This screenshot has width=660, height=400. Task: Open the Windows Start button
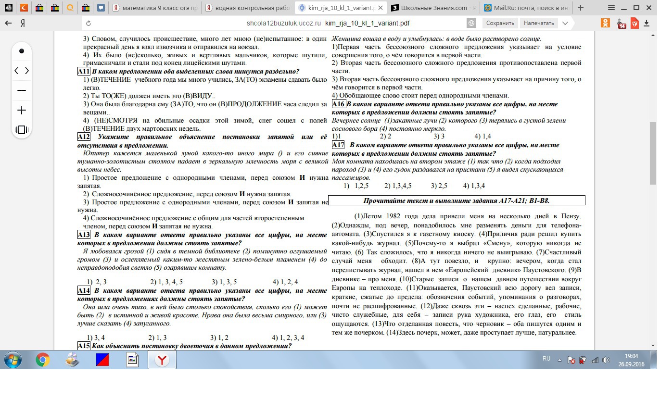pos(13,360)
